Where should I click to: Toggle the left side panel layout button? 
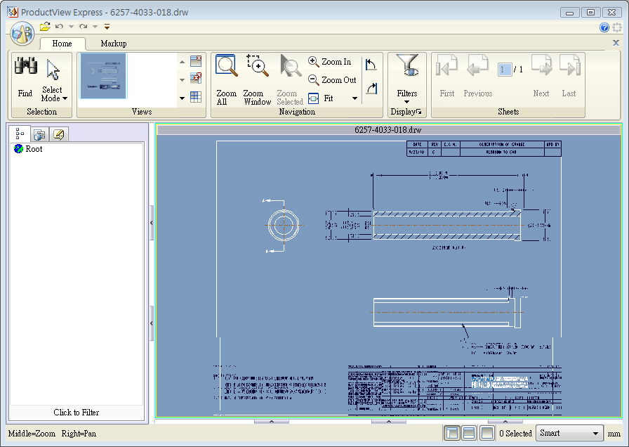point(451,434)
